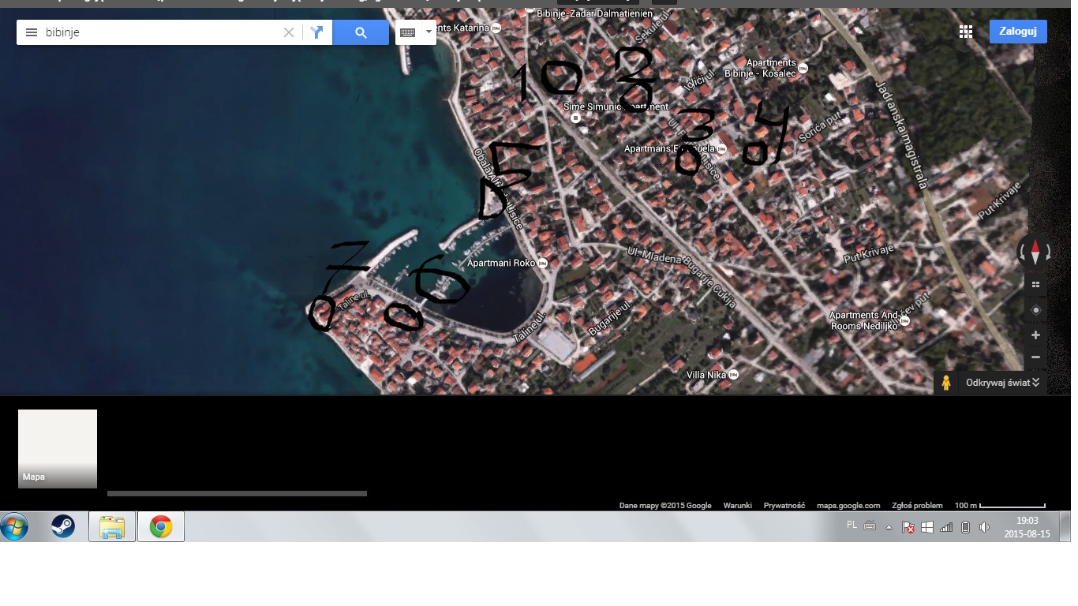Screen dimensions: 1078x606
Task: Activate the Pegman Street View toggle
Action: pyautogui.click(x=946, y=382)
